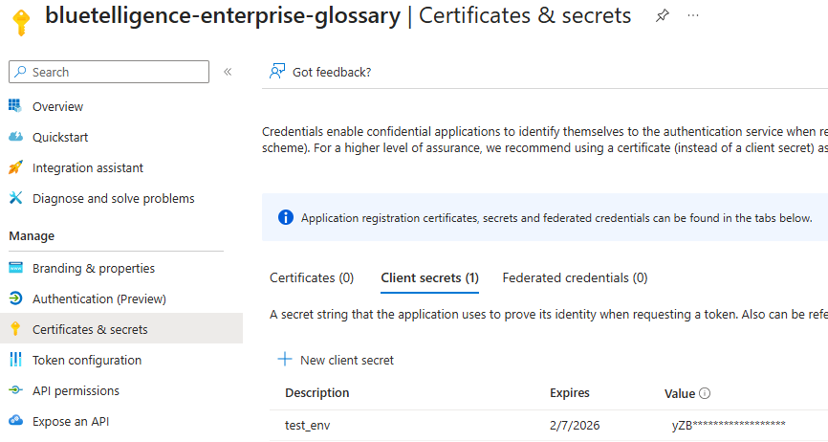Click the API permissions icon
This screenshot has width=828, height=442.
[15, 389]
